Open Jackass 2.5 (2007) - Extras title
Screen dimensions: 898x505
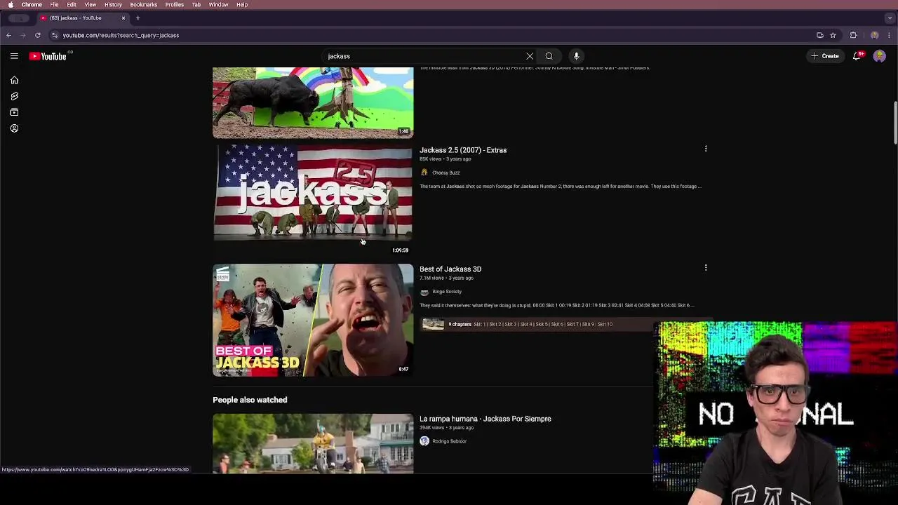pos(463,150)
